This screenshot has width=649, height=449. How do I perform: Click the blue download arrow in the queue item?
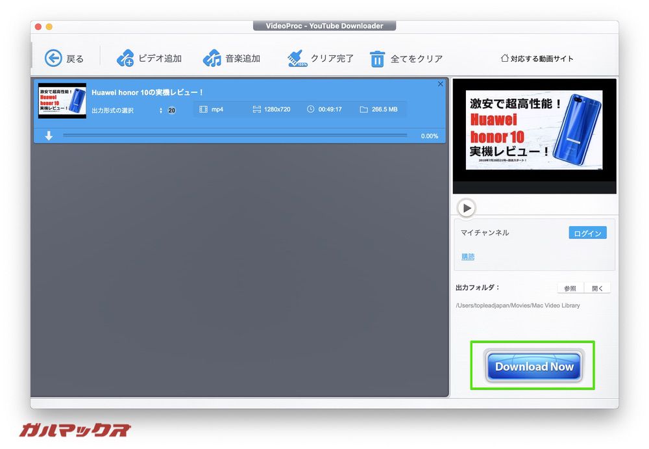tap(47, 136)
